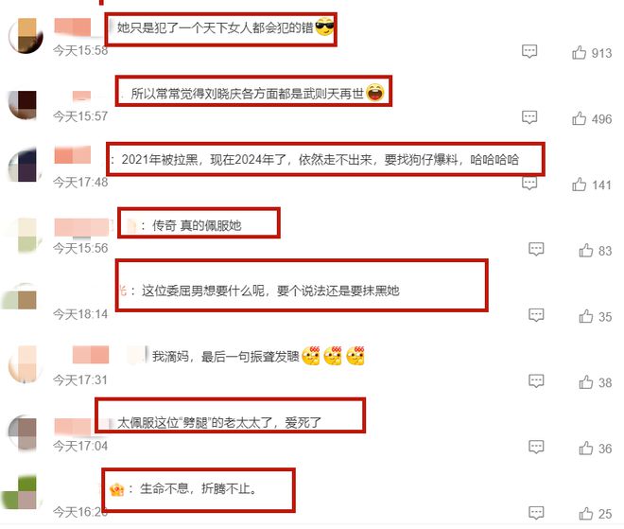Like the comment with 496 likes
The image size is (624, 529).
[579, 118]
